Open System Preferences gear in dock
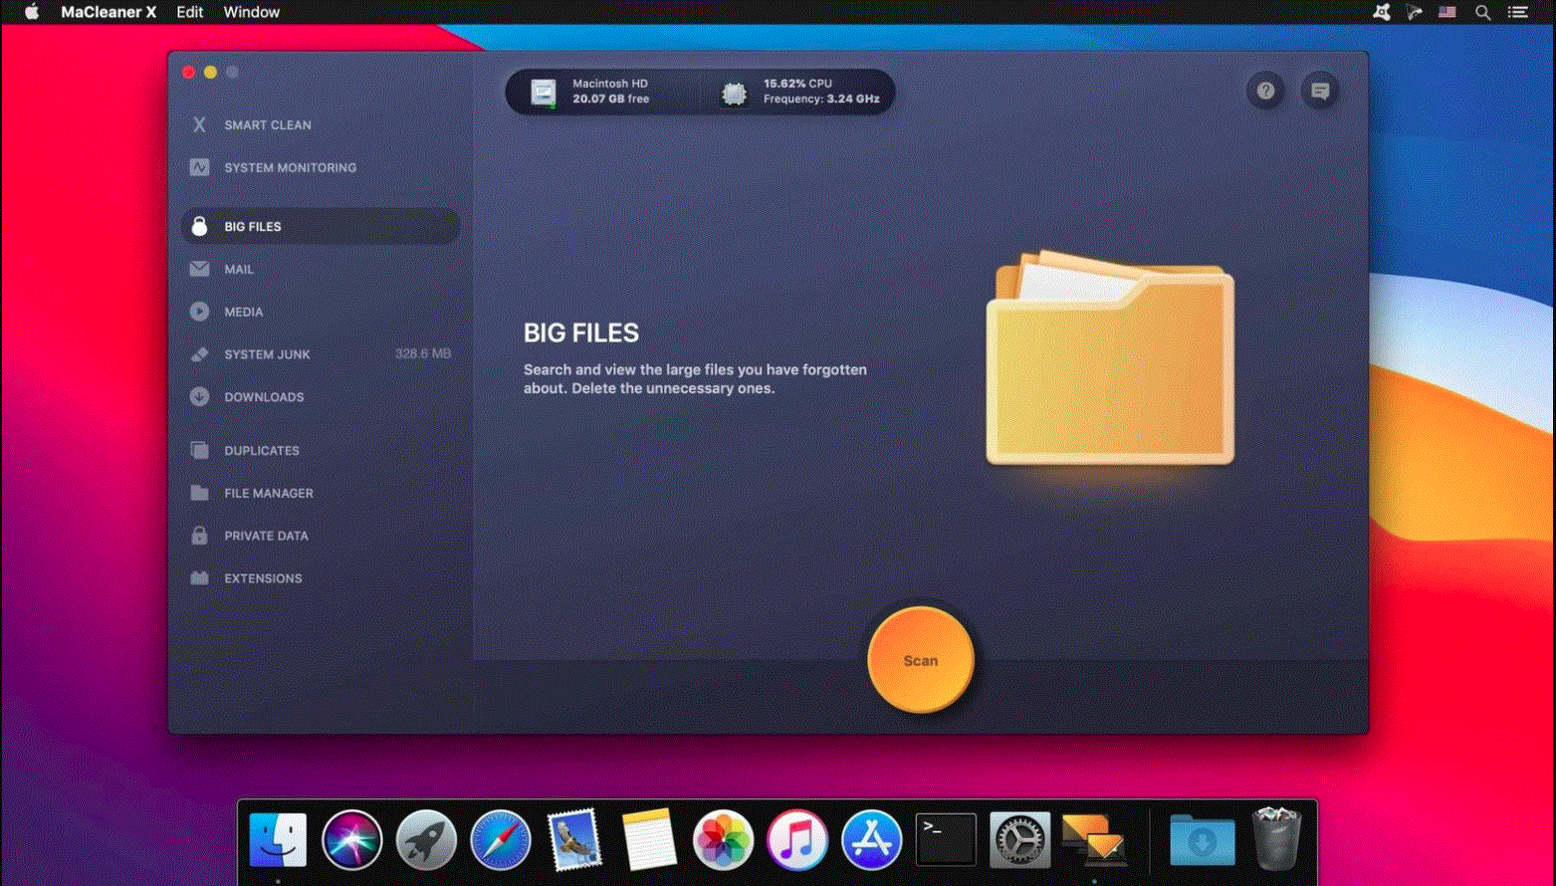Screen dimensions: 1556x886 (x=1019, y=840)
